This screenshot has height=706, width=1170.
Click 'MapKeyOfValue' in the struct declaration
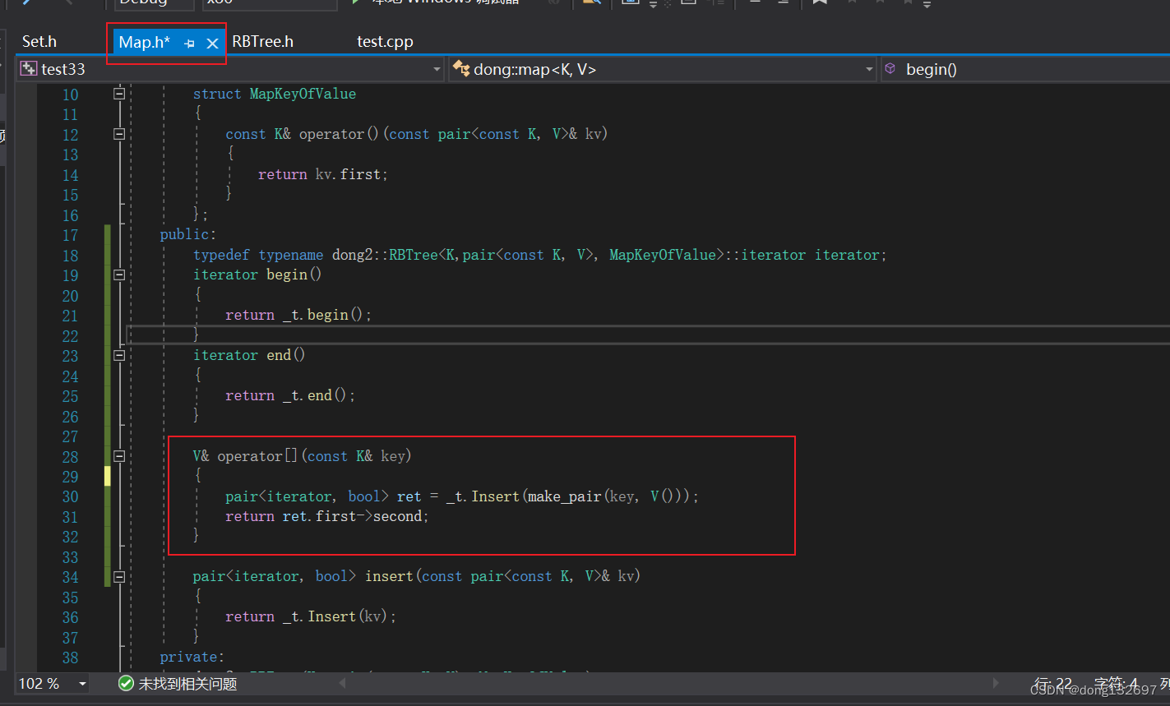(x=303, y=94)
